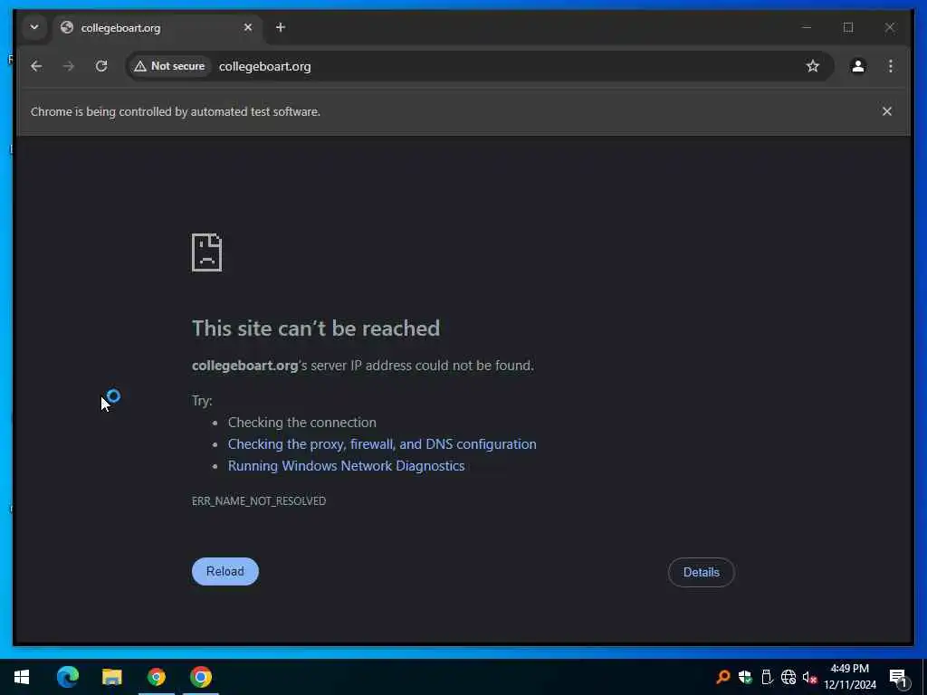The image size is (927, 695).
Task: Click 'Checking the connection' text
Action: 302,423
